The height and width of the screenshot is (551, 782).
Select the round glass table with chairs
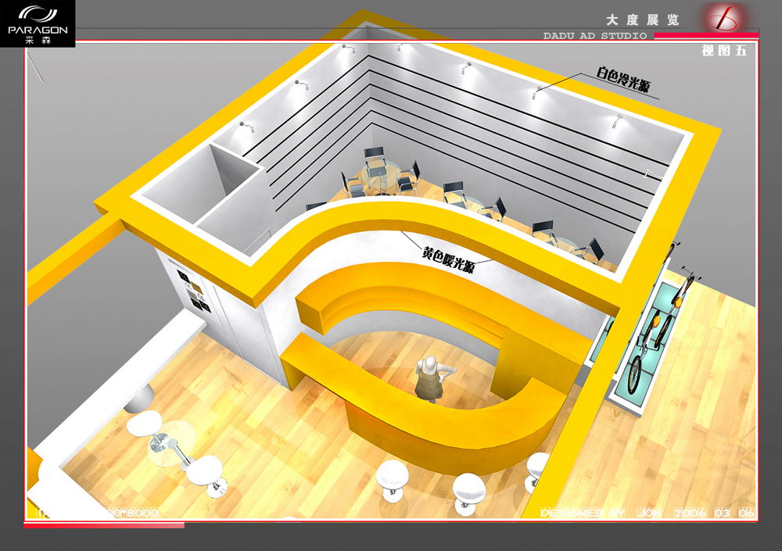379,174
